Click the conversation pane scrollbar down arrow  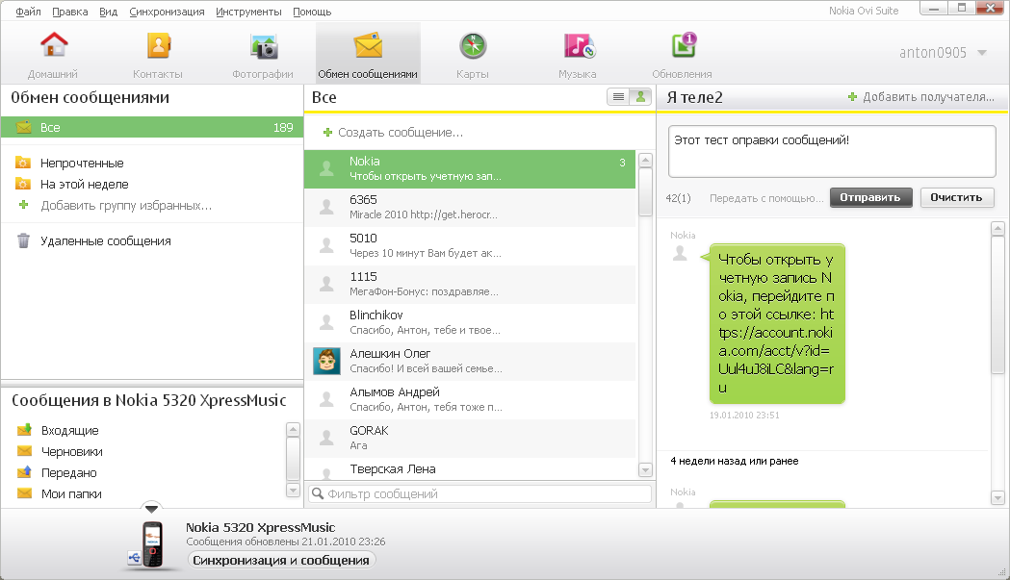997,497
